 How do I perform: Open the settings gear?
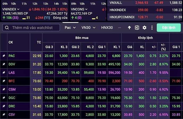tap(145, 28)
